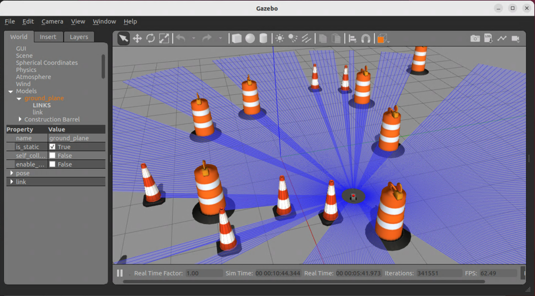Click the Sim Time value field
This screenshot has height=296, width=535.
(x=278, y=273)
